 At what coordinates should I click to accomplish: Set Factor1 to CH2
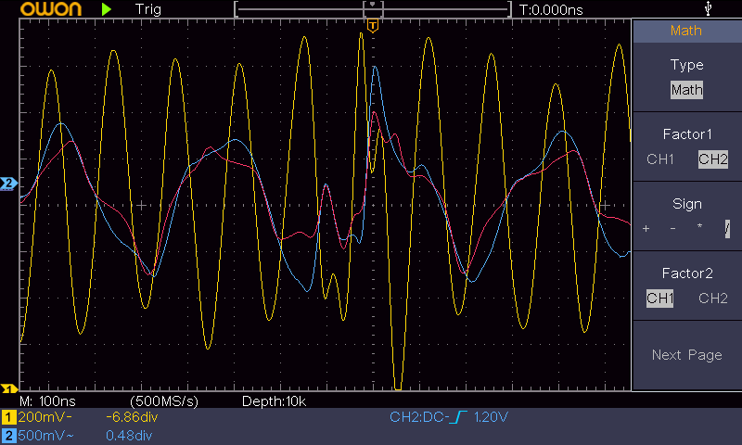(712, 159)
